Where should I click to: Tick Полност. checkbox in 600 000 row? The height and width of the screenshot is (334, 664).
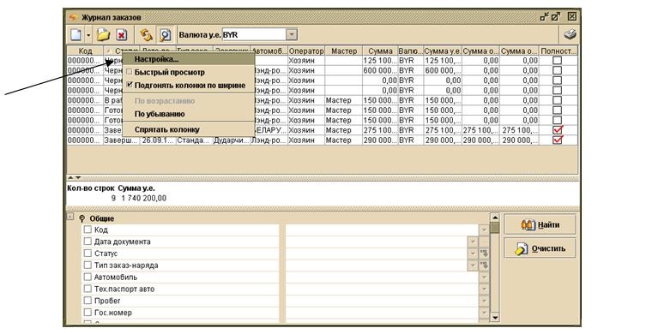click(x=558, y=70)
